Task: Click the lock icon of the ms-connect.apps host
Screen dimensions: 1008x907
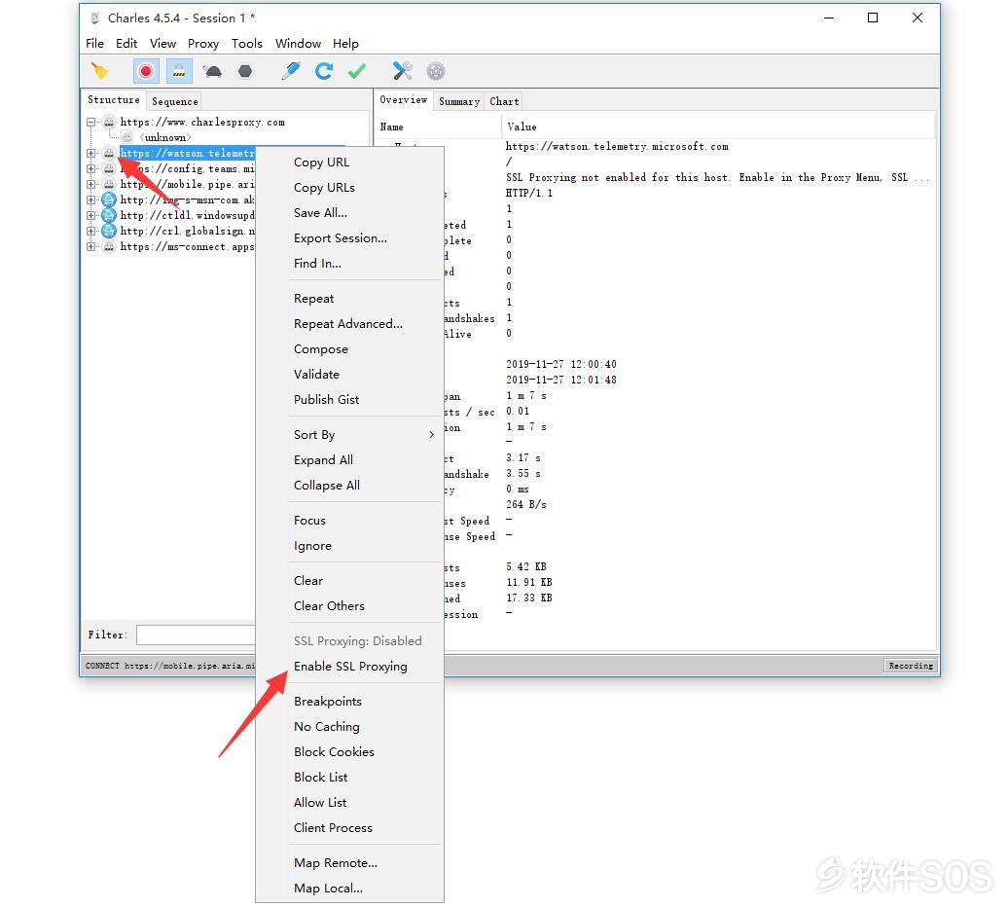Action: 109,246
